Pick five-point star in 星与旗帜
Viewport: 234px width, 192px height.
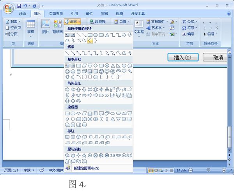click(84, 156)
